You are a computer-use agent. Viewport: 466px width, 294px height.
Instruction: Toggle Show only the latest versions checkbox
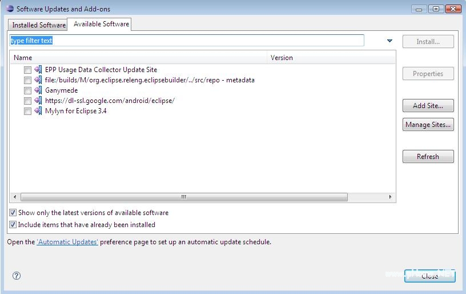click(13, 212)
